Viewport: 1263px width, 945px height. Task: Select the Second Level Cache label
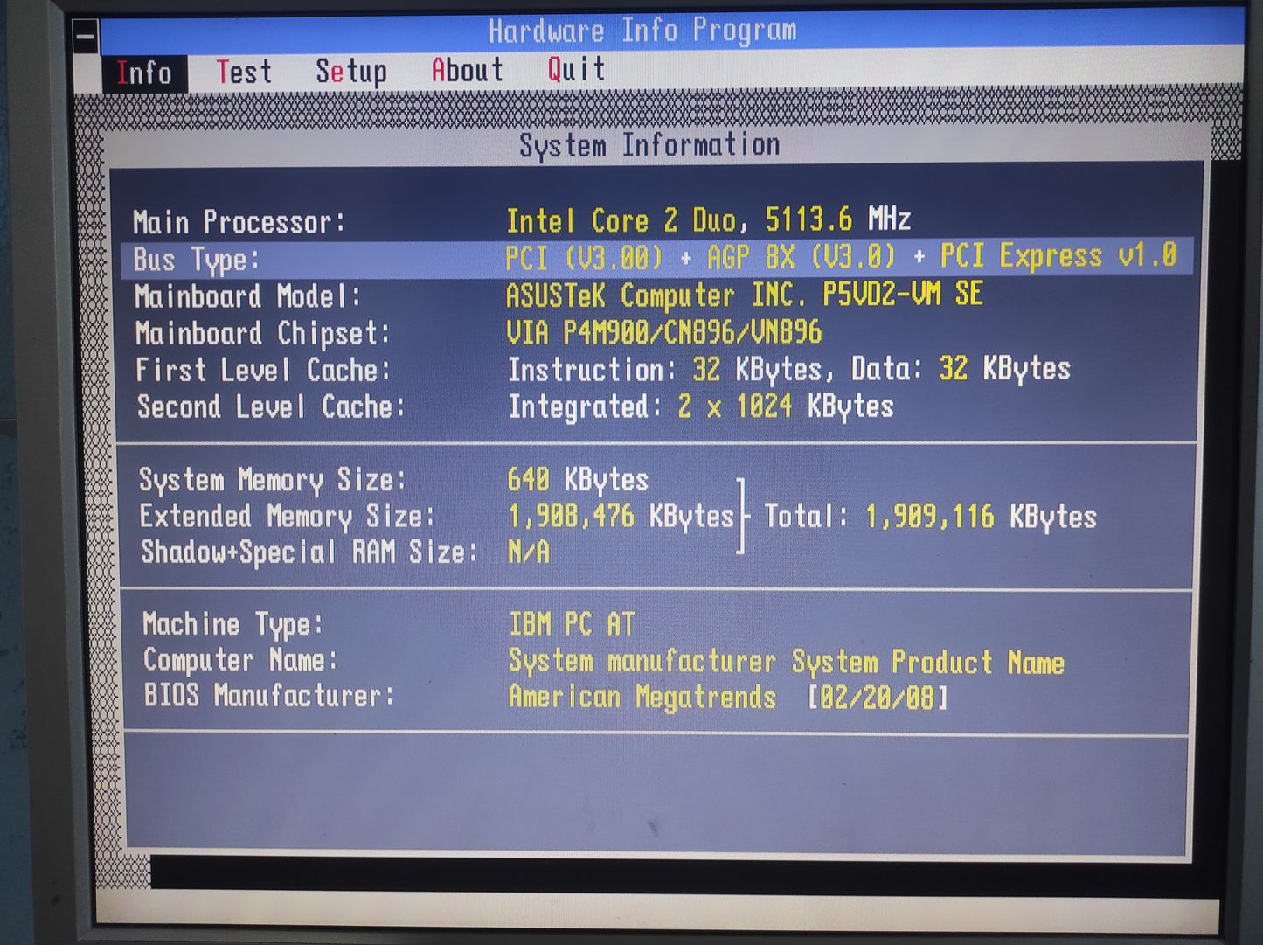click(x=271, y=406)
